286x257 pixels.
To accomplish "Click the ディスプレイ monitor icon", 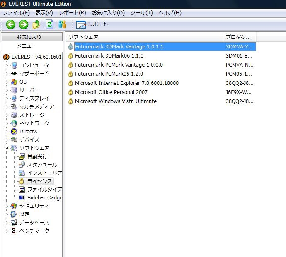I will tap(14, 98).
